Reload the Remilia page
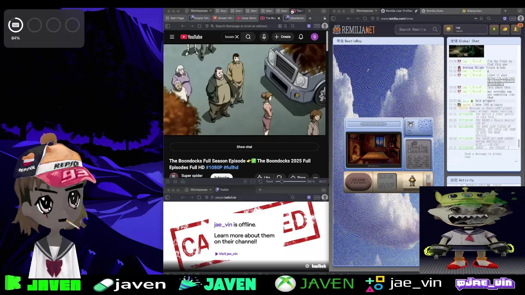 [365, 18]
